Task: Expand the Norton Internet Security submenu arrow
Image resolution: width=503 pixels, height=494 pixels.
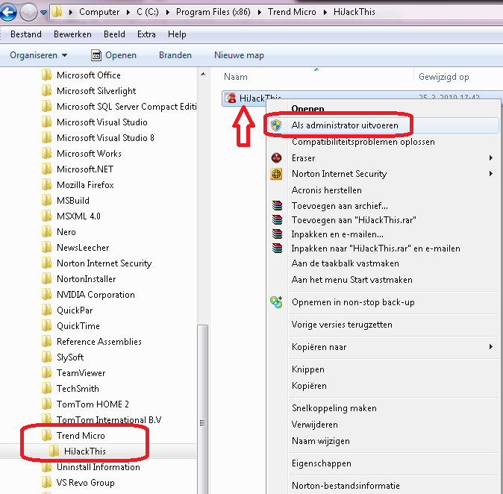Action: pyautogui.click(x=491, y=174)
